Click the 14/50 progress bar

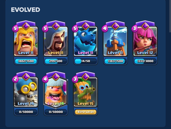(x=86, y=61)
